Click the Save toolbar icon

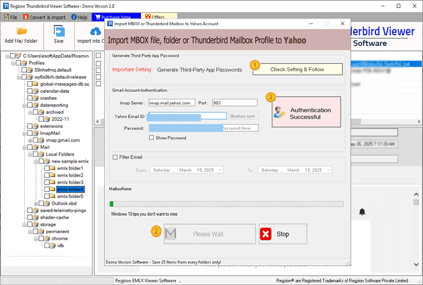coord(59,31)
